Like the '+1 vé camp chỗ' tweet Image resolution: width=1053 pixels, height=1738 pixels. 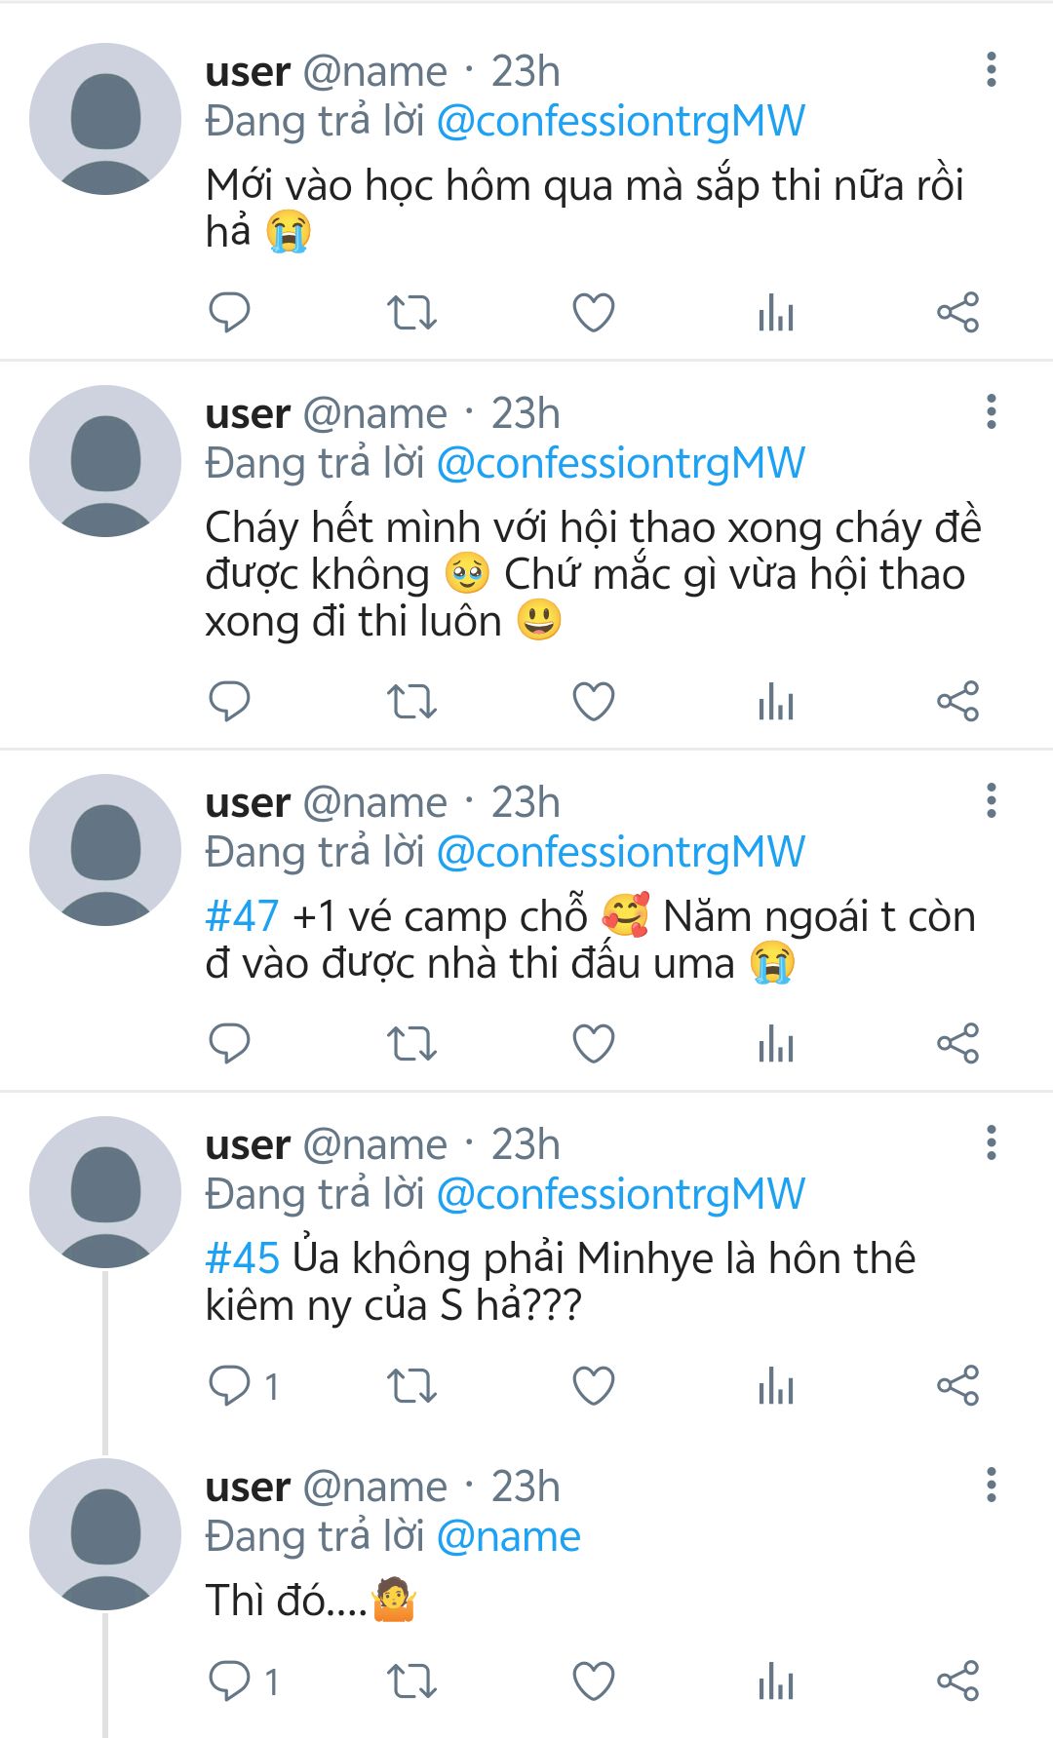(593, 1044)
